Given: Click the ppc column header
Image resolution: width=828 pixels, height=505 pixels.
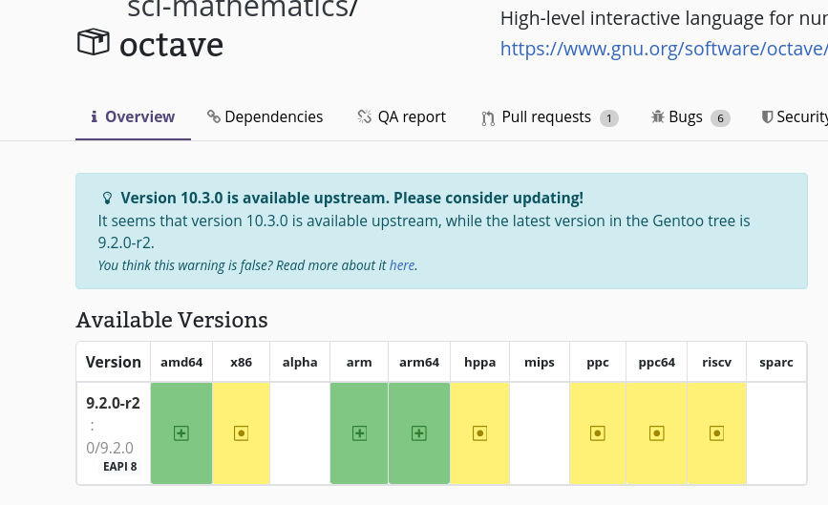Looking at the screenshot, I should 598,362.
